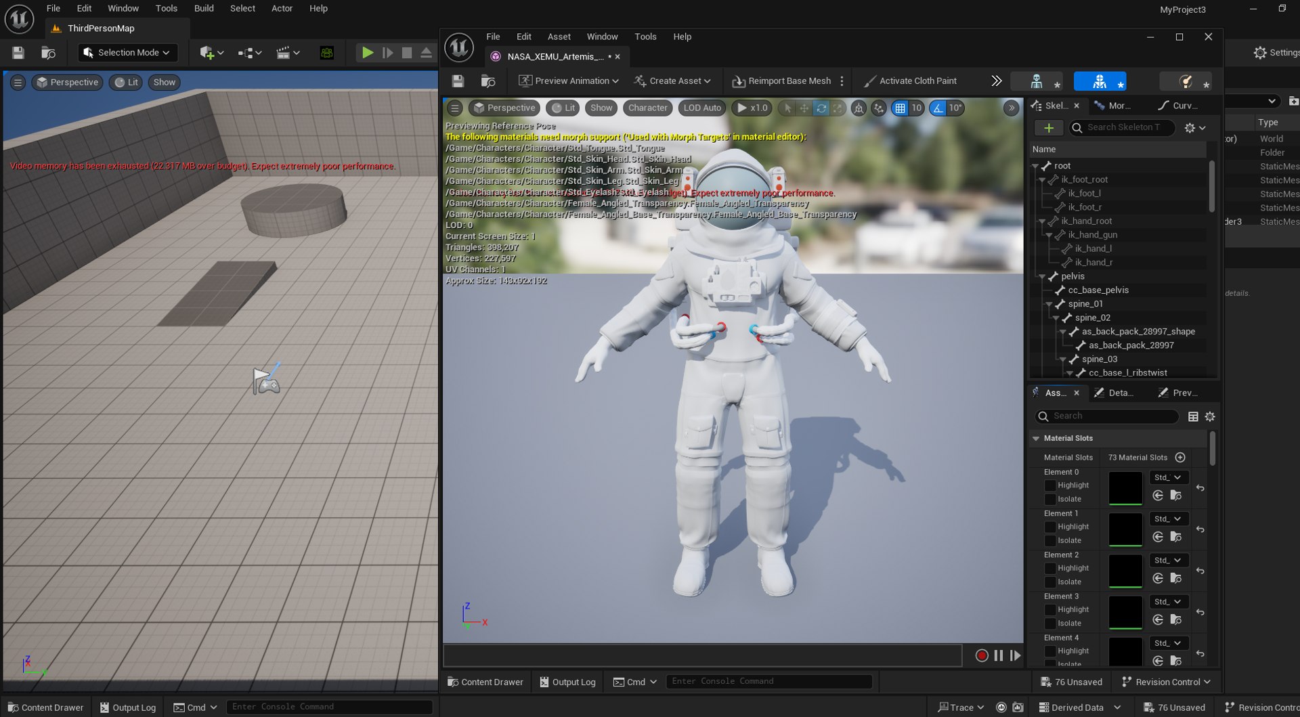Viewport: 1300px width, 717px height.
Task: Open Revision Control dropdown in mesh editor
Action: click(x=1166, y=682)
